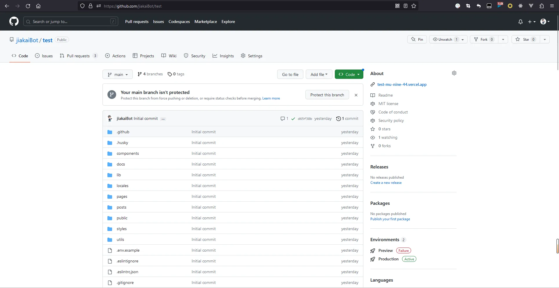Open the d65f38b commit hash

point(305,119)
